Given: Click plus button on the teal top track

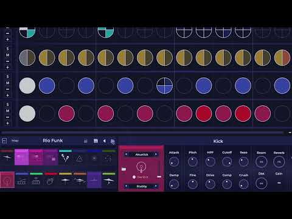Looking at the screenshot, I should (x=7, y=40).
